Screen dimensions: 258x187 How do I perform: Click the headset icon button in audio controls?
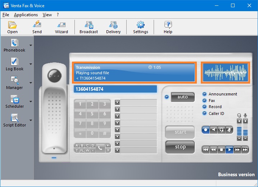(221, 130)
